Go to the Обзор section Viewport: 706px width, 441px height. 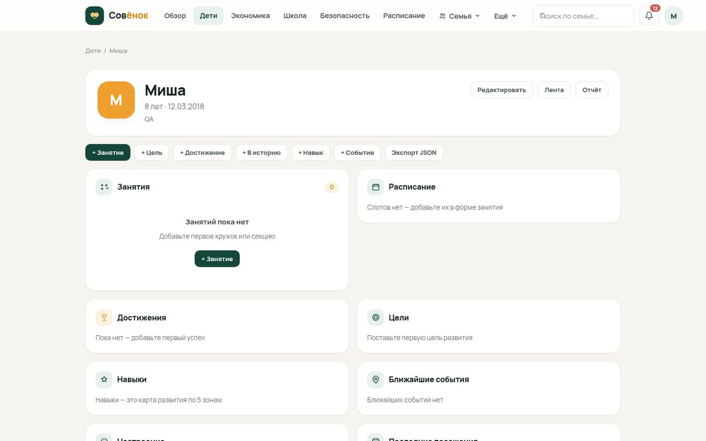click(x=175, y=15)
